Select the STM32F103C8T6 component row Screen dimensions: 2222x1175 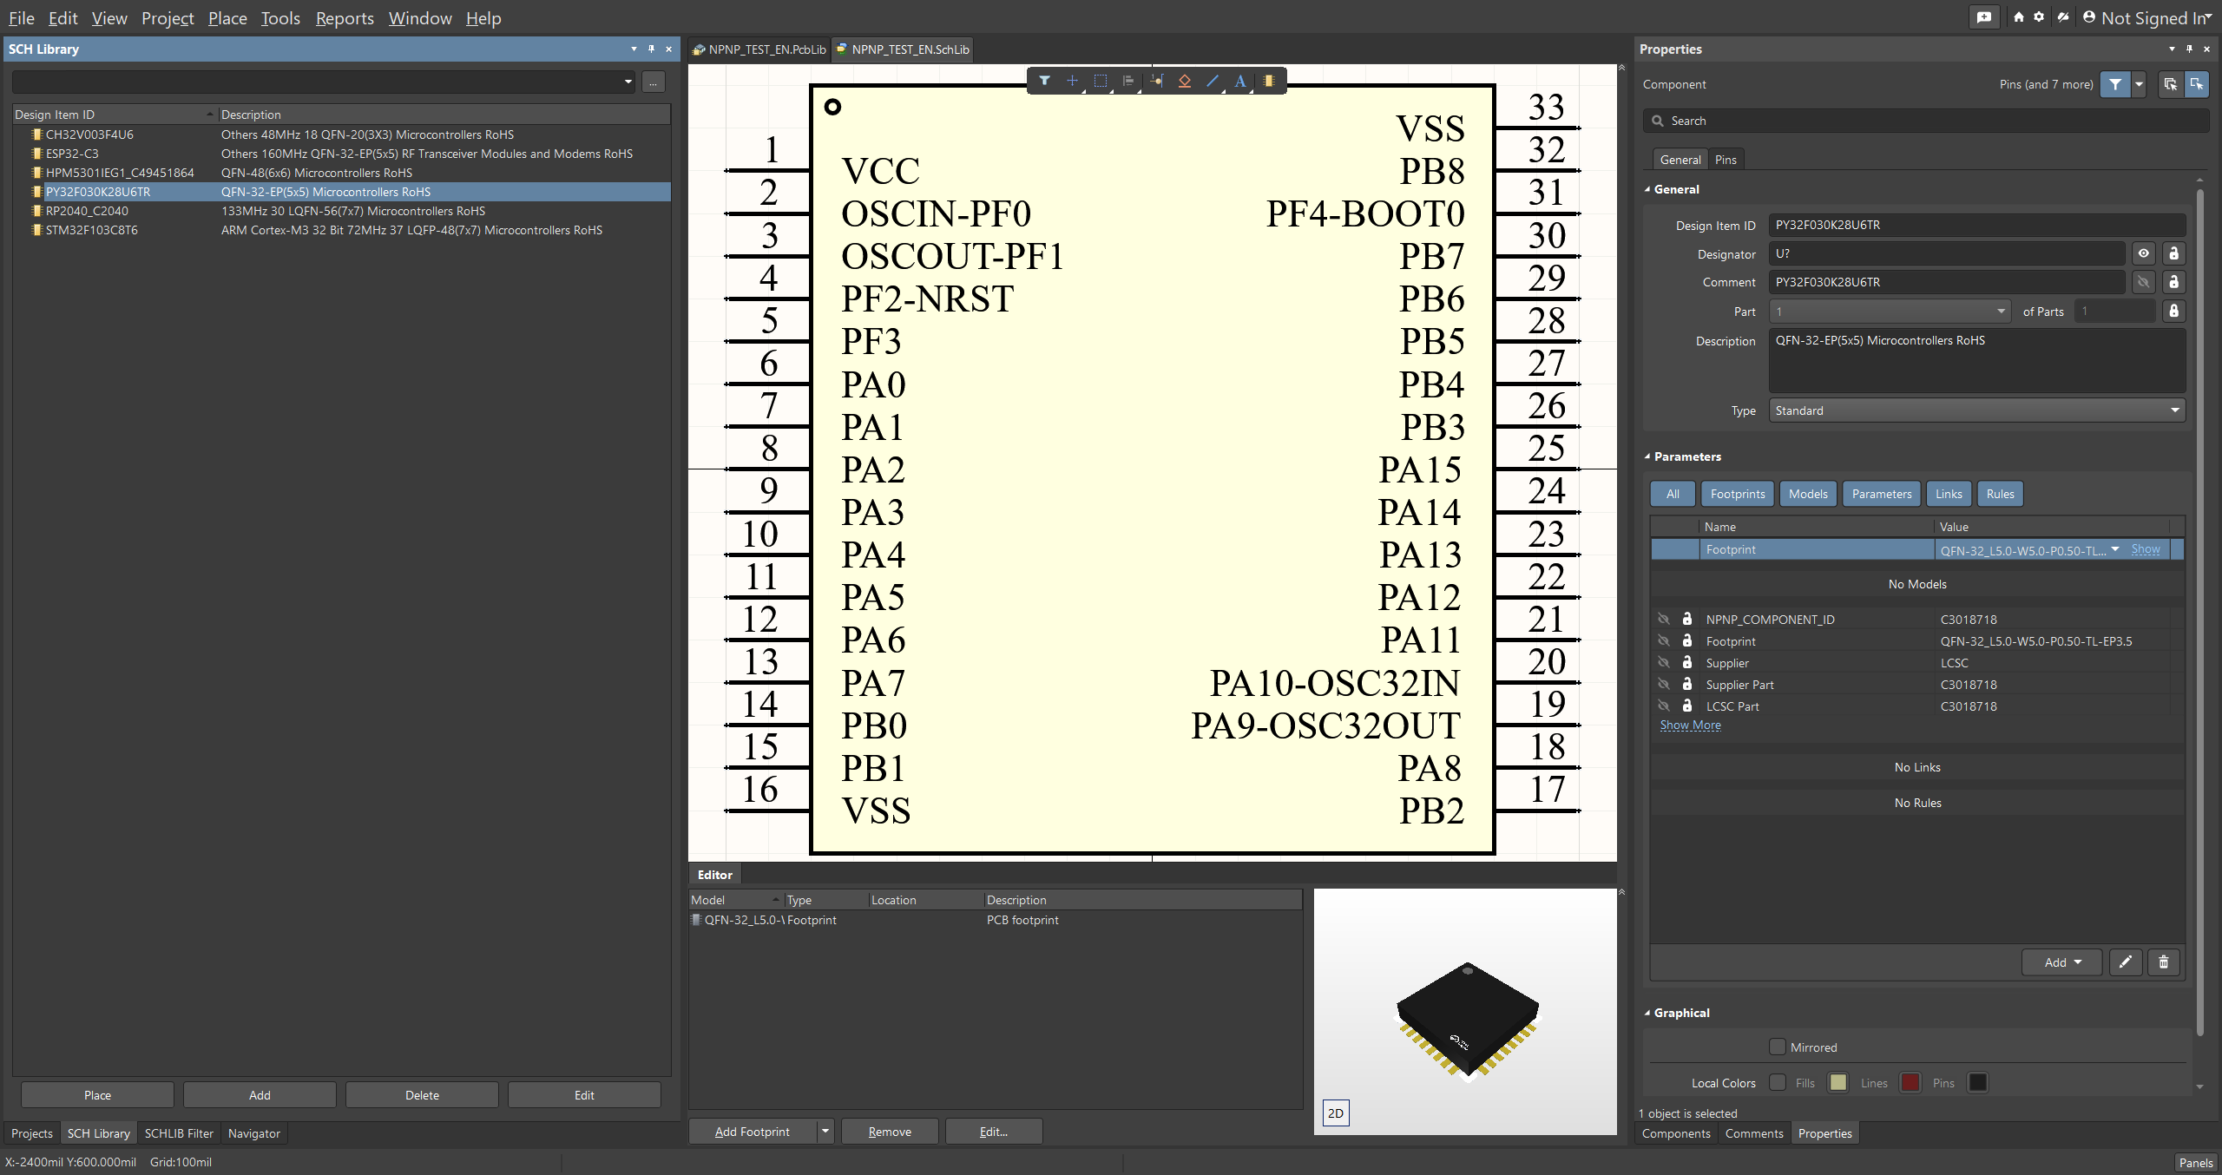(x=342, y=230)
